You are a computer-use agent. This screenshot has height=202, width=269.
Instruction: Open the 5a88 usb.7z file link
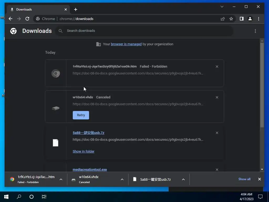tap(88, 133)
